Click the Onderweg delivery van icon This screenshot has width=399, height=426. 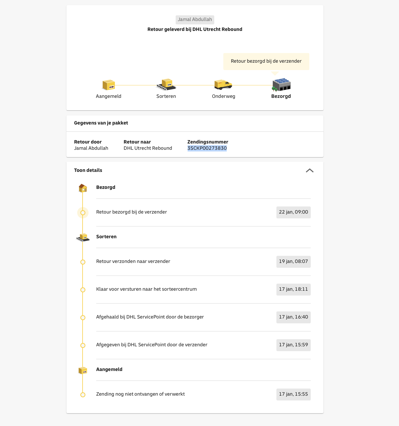(x=223, y=85)
